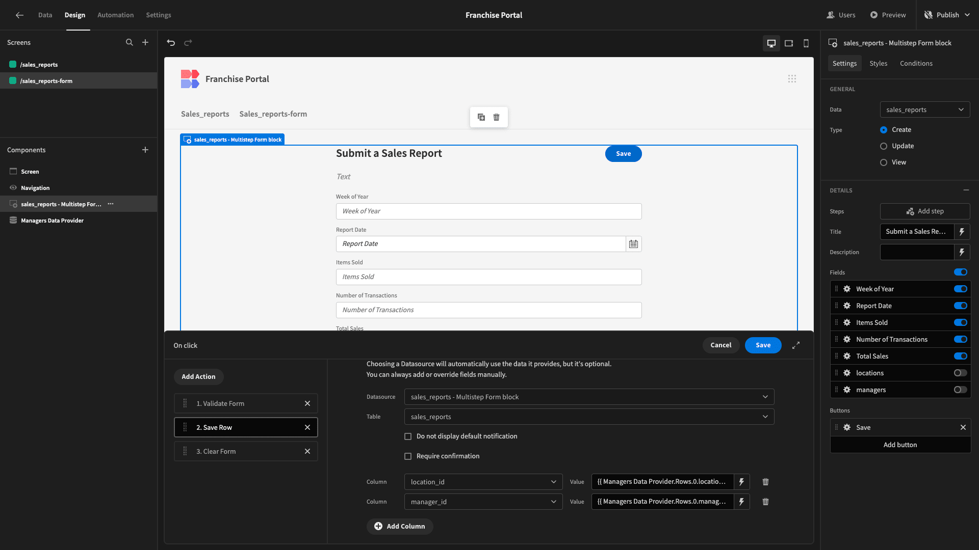
Task: Select the Update type radio button
Action: click(x=884, y=146)
